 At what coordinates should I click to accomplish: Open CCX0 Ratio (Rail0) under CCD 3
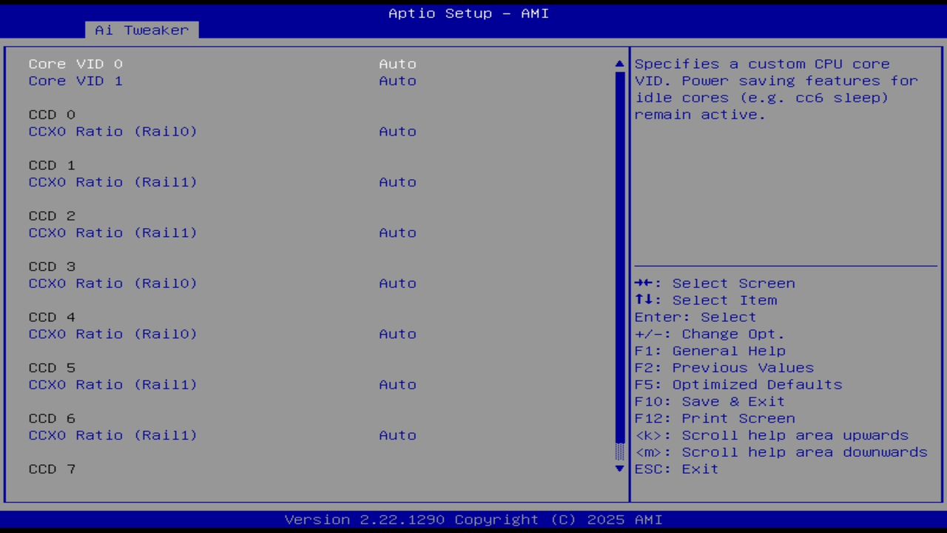pos(397,283)
